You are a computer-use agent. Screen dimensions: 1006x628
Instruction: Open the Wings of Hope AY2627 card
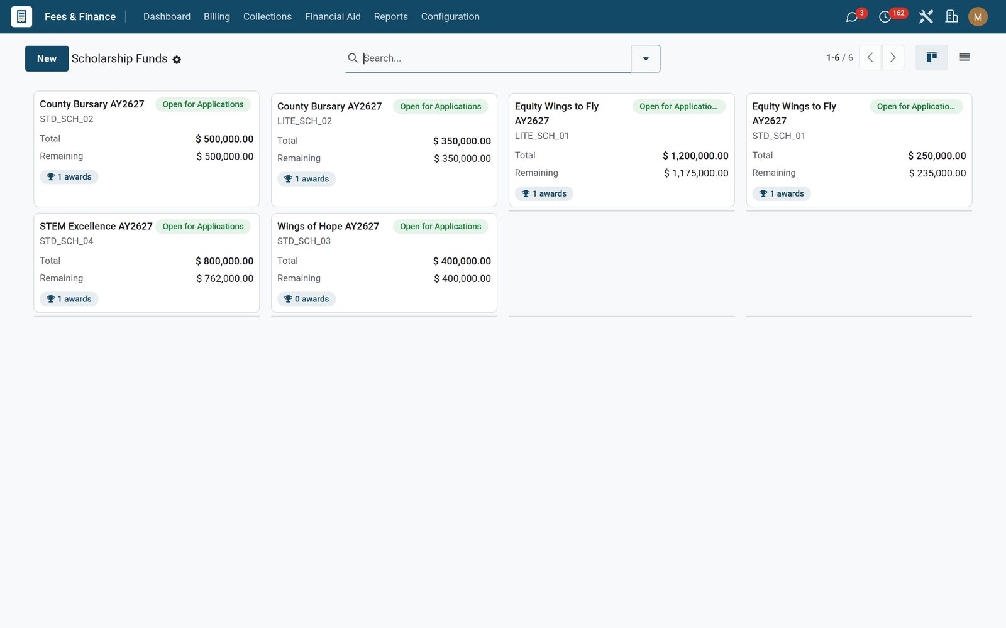(x=384, y=263)
